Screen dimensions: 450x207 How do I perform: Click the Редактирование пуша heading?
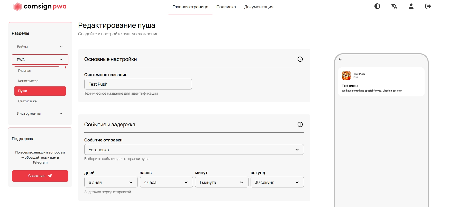117,25
